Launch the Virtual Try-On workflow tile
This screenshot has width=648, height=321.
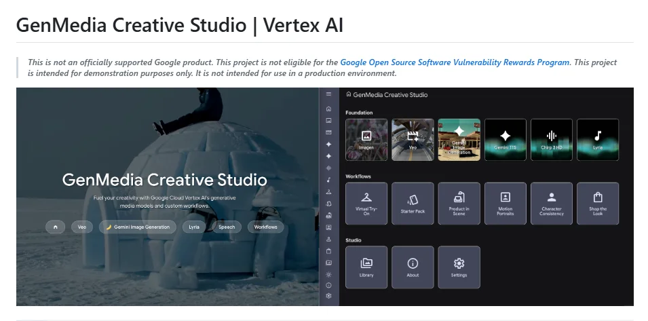[366, 204]
